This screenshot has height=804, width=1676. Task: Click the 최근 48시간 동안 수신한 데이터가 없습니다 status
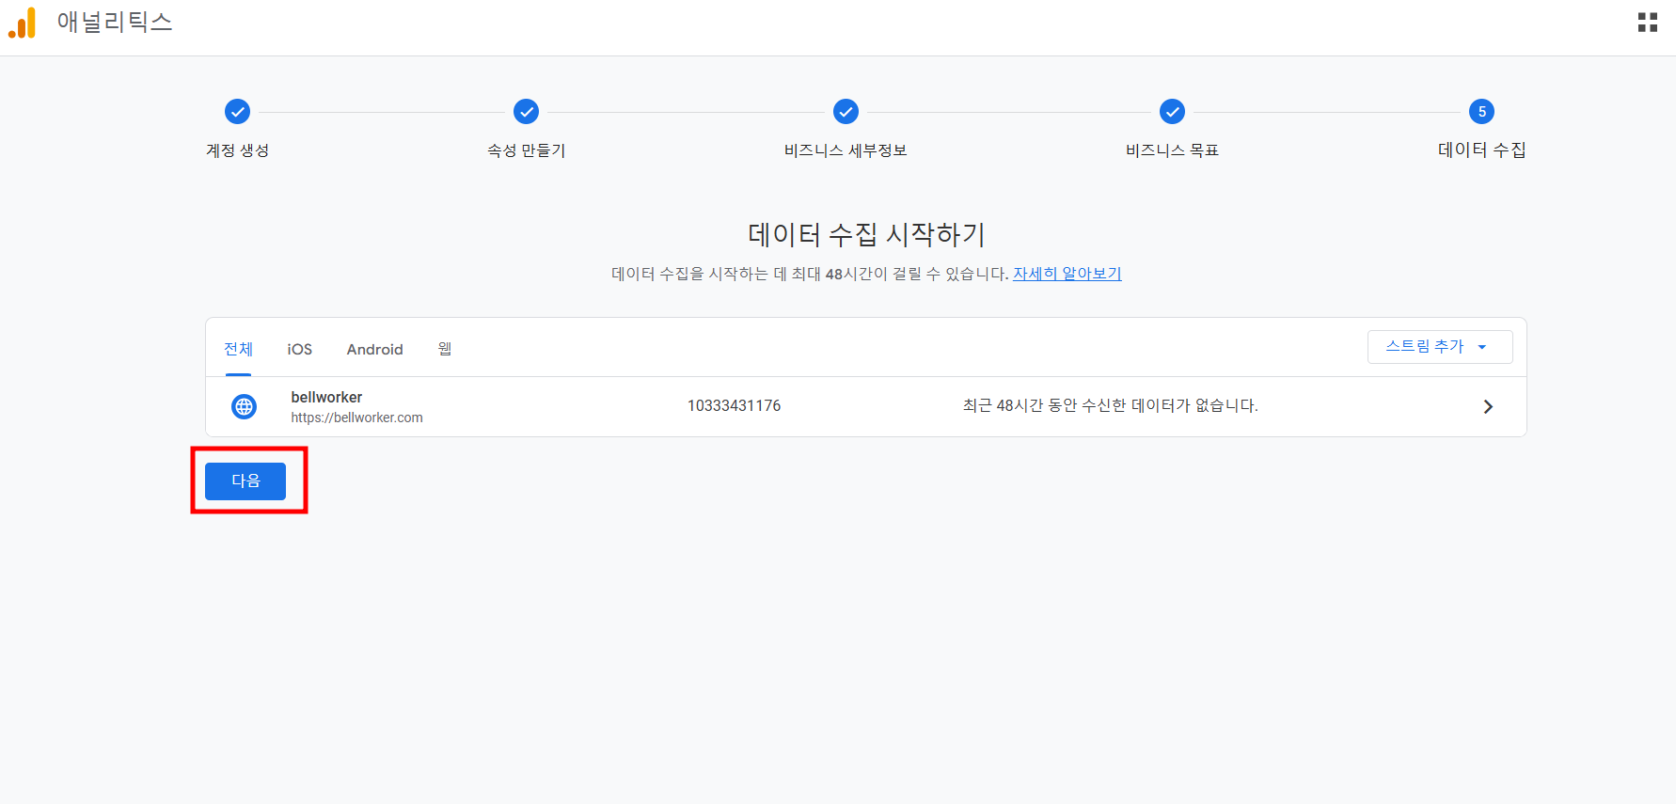[x=1110, y=405]
